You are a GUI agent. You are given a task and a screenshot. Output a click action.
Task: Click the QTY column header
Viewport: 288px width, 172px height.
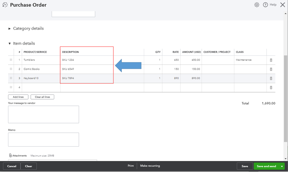[x=158, y=52]
